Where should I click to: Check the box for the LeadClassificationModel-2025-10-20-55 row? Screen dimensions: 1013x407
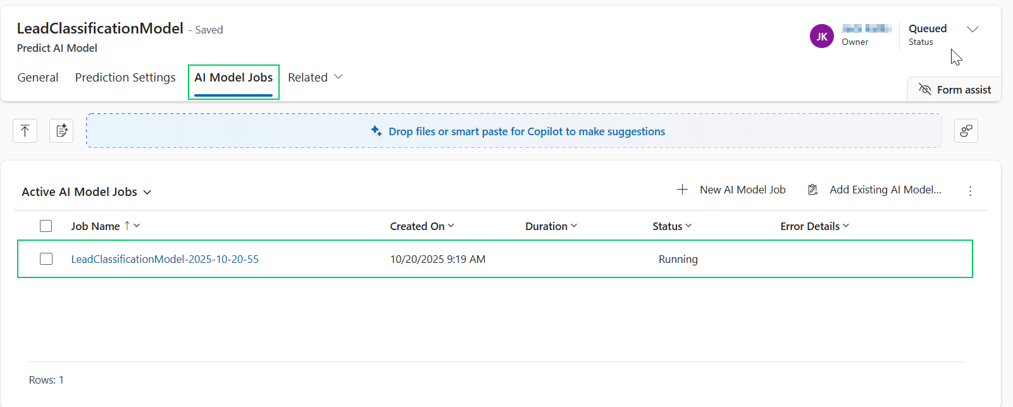click(46, 259)
